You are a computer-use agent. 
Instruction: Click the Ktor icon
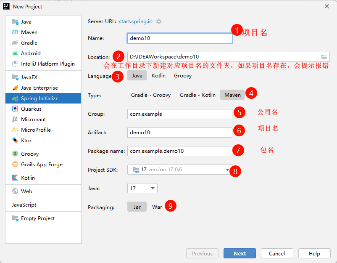click(15, 140)
